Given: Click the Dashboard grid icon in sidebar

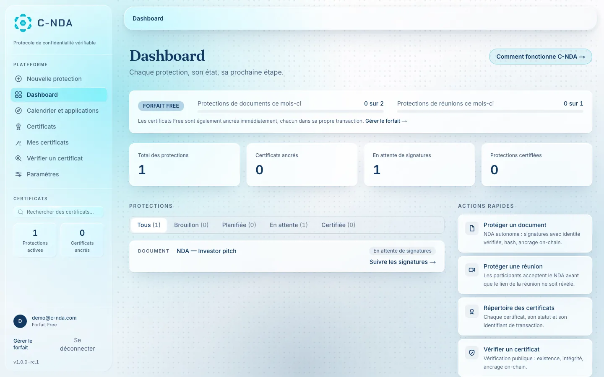Looking at the screenshot, I should click(x=18, y=95).
